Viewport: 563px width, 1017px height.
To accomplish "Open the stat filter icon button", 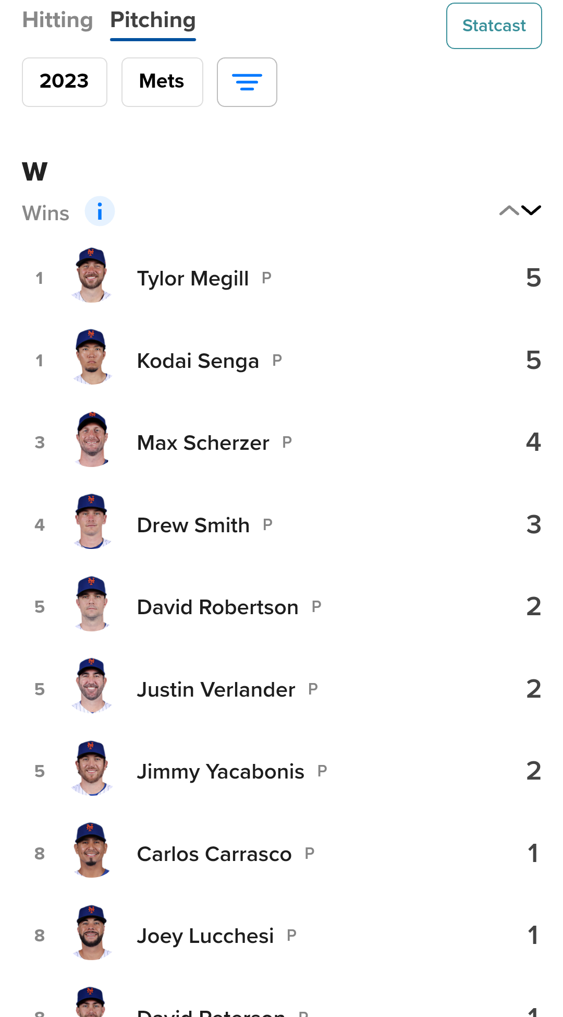I will click(x=247, y=82).
